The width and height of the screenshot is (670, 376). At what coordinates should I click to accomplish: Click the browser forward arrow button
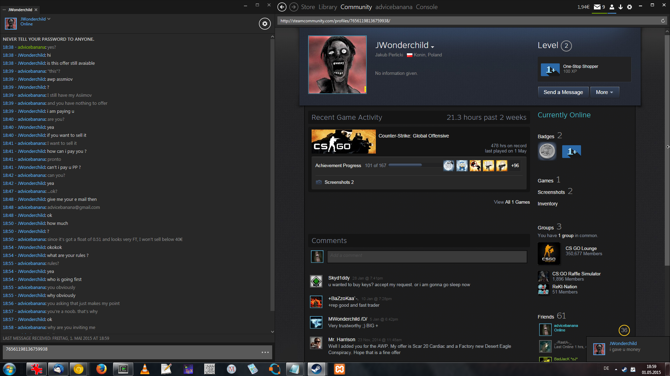294,7
